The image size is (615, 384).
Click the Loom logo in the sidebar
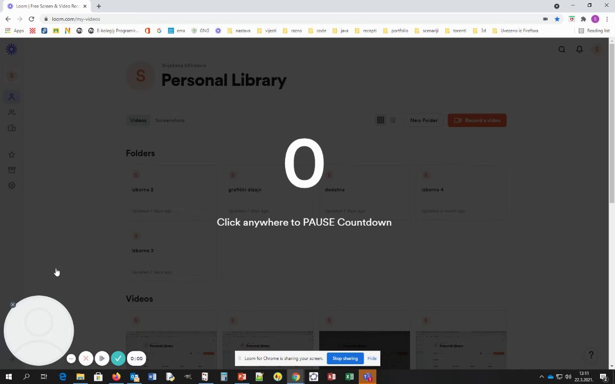[11, 49]
